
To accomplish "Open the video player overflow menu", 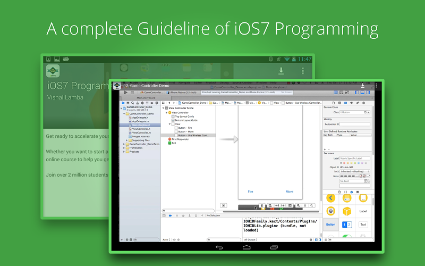I will tap(376, 86).
